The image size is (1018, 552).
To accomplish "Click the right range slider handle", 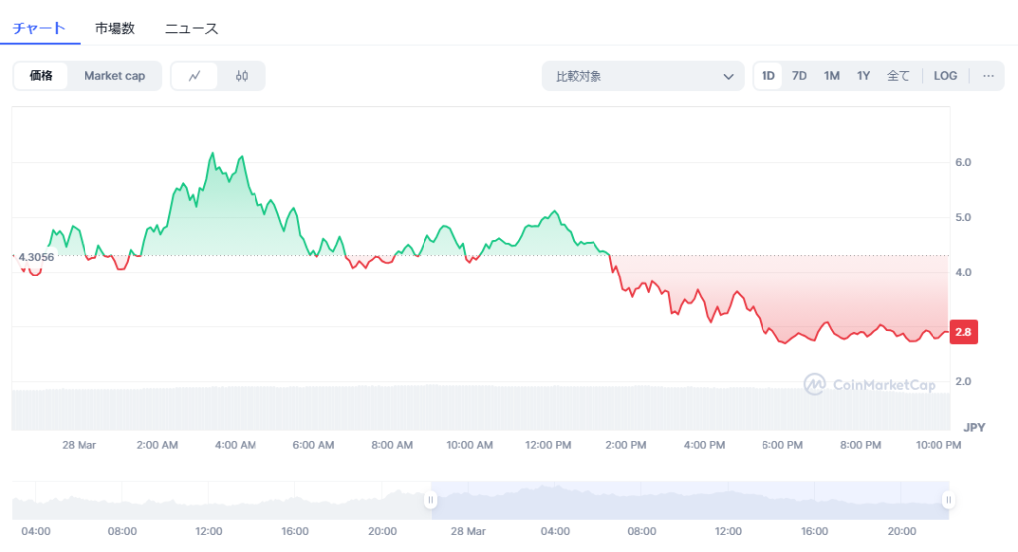I will click(948, 500).
